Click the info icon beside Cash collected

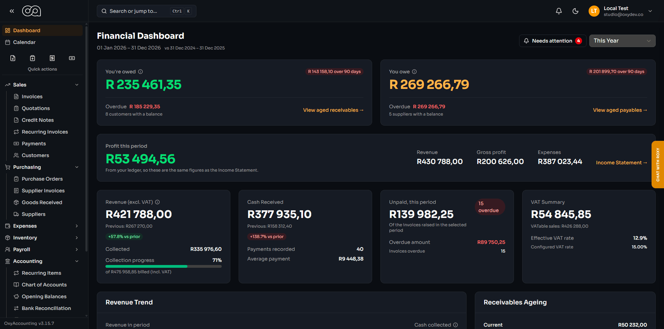pos(455,325)
